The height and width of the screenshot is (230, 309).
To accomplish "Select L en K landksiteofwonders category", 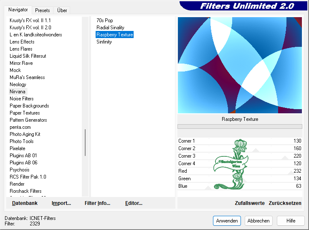I will pyautogui.click(x=35, y=35).
